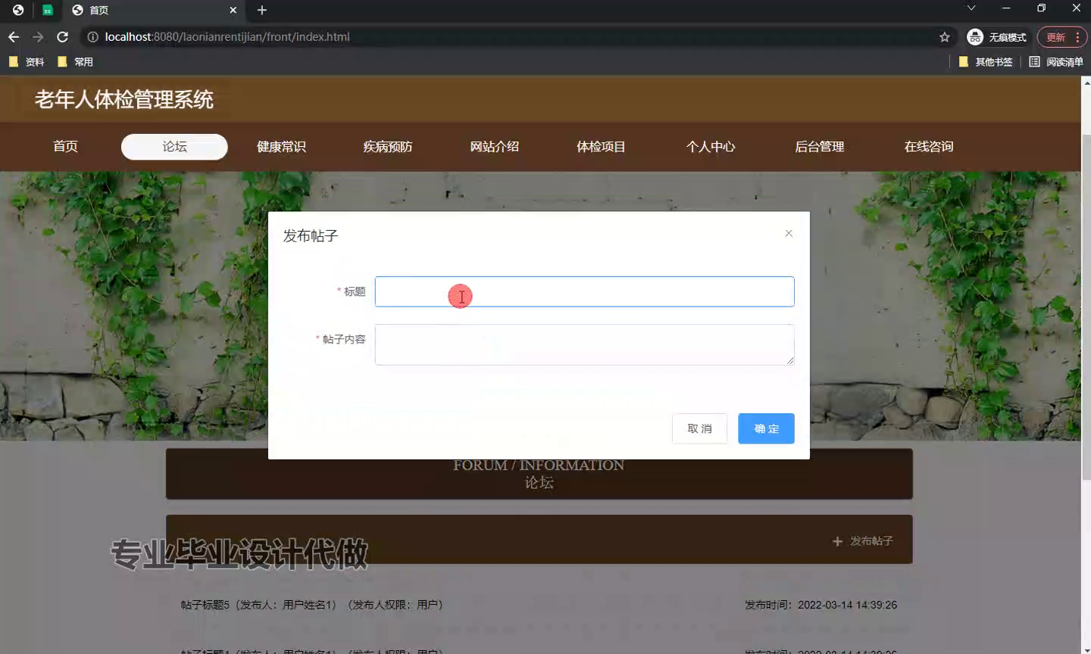Go to 个人中心 in the navigation
The height and width of the screenshot is (654, 1091).
coord(711,147)
